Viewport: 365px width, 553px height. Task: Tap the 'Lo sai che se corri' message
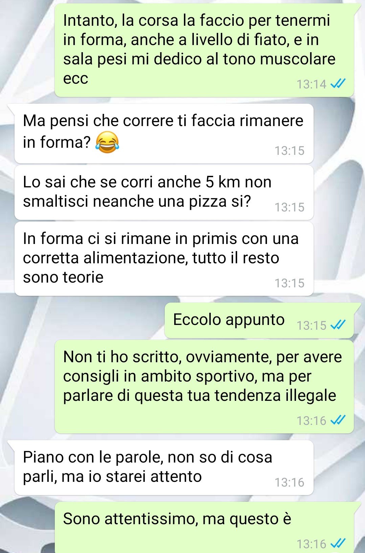164,192
